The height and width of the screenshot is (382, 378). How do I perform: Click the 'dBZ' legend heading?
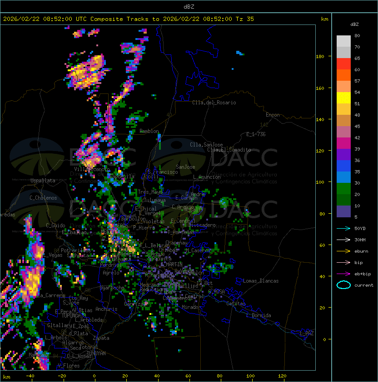point(354,24)
